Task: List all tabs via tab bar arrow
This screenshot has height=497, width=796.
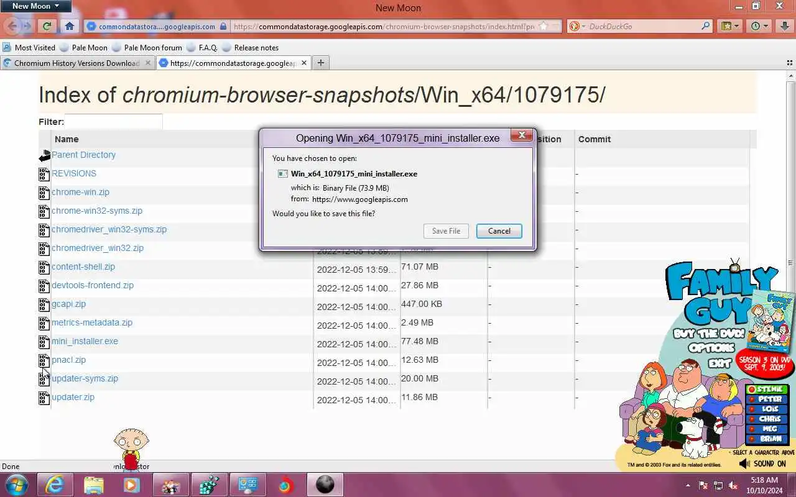Action: tap(789, 63)
